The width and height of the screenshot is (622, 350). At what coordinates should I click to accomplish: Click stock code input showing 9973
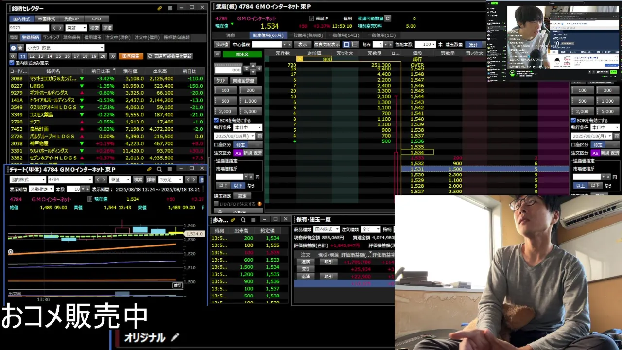[29, 28]
